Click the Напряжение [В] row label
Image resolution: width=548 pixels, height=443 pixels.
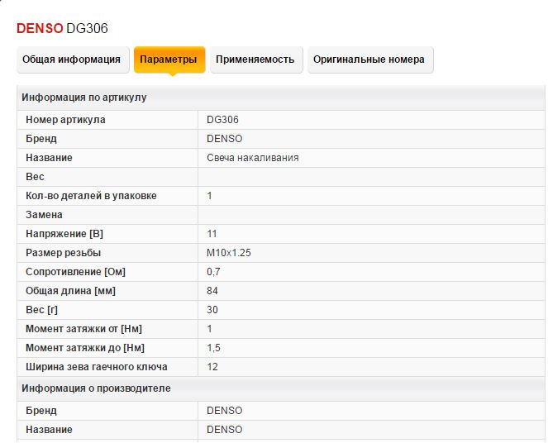click(64, 234)
